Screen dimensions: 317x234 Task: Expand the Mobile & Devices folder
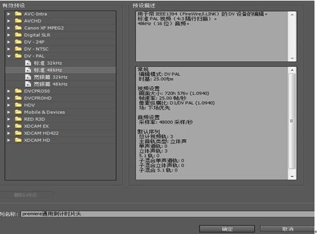click(9, 112)
